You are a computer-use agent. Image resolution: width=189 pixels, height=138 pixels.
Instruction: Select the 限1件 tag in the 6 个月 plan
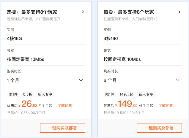(x=110, y=94)
